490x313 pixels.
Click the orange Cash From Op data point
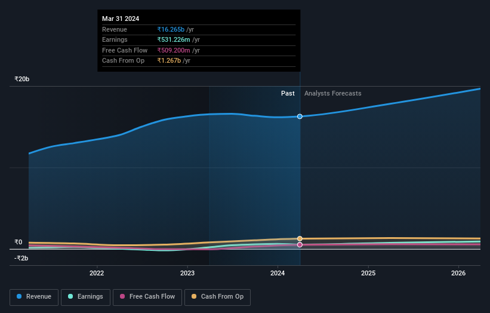300,238
